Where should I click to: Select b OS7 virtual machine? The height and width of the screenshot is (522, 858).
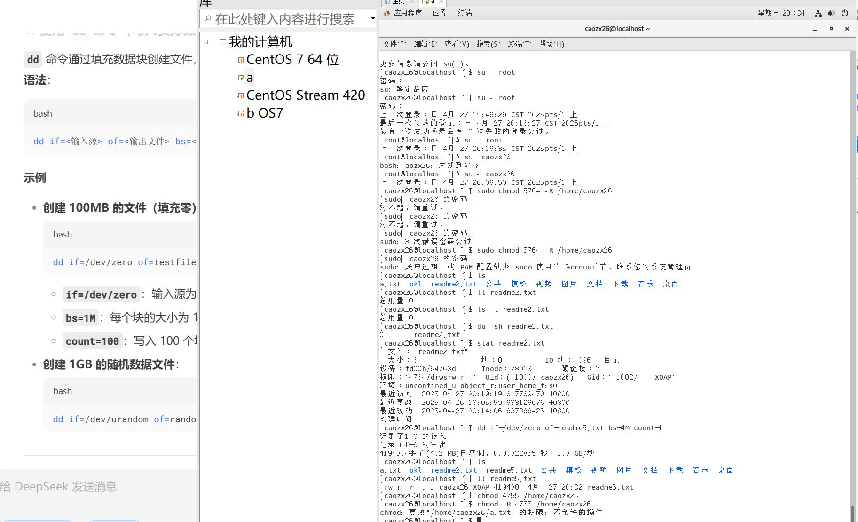pos(265,113)
